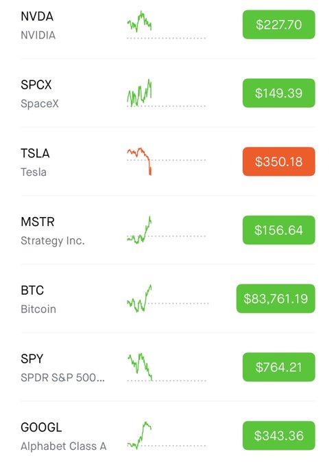Image resolution: width=336 pixels, height=467 pixels.
Task: Open the red Tesla sparkline chart
Action: point(166,161)
